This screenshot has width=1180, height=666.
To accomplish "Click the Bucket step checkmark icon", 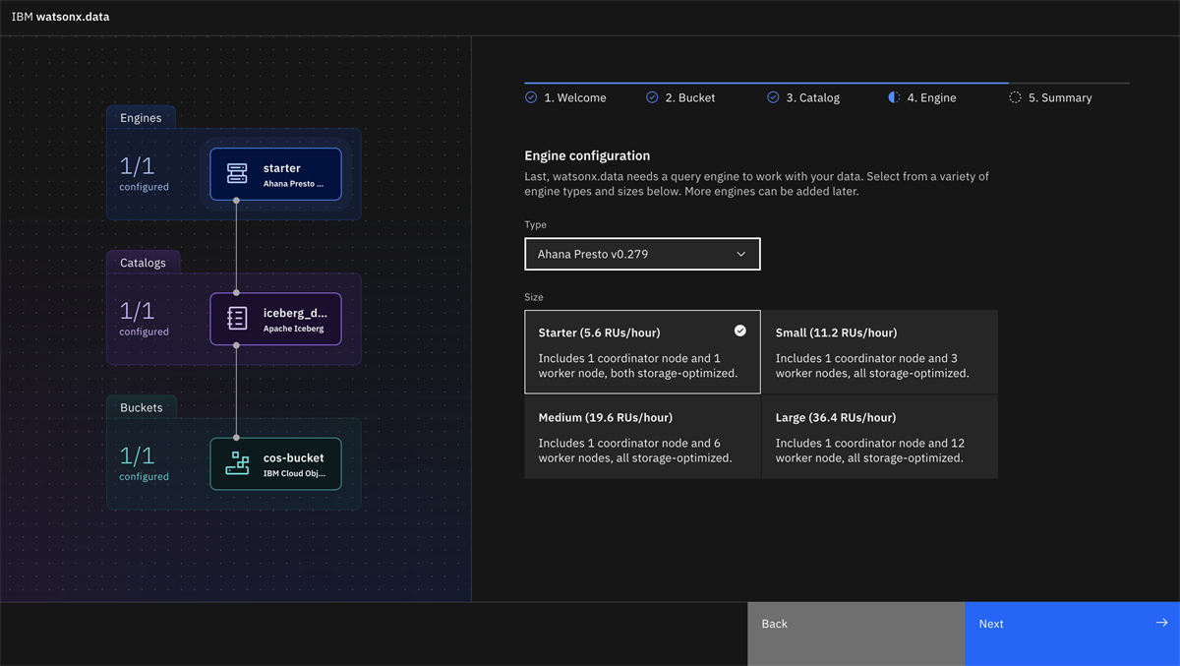I will click(x=652, y=97).
